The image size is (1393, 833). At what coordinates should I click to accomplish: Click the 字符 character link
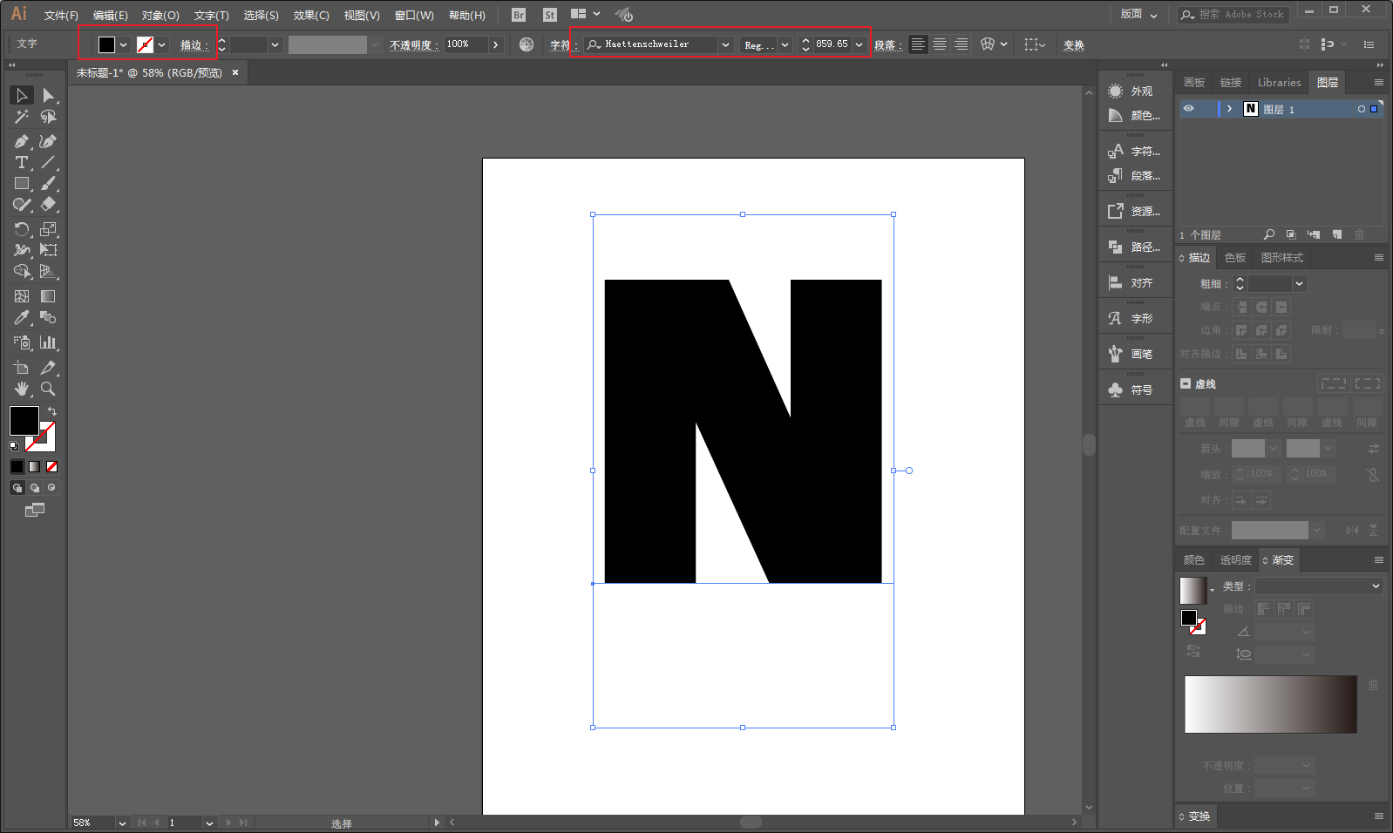pos(562,44)
